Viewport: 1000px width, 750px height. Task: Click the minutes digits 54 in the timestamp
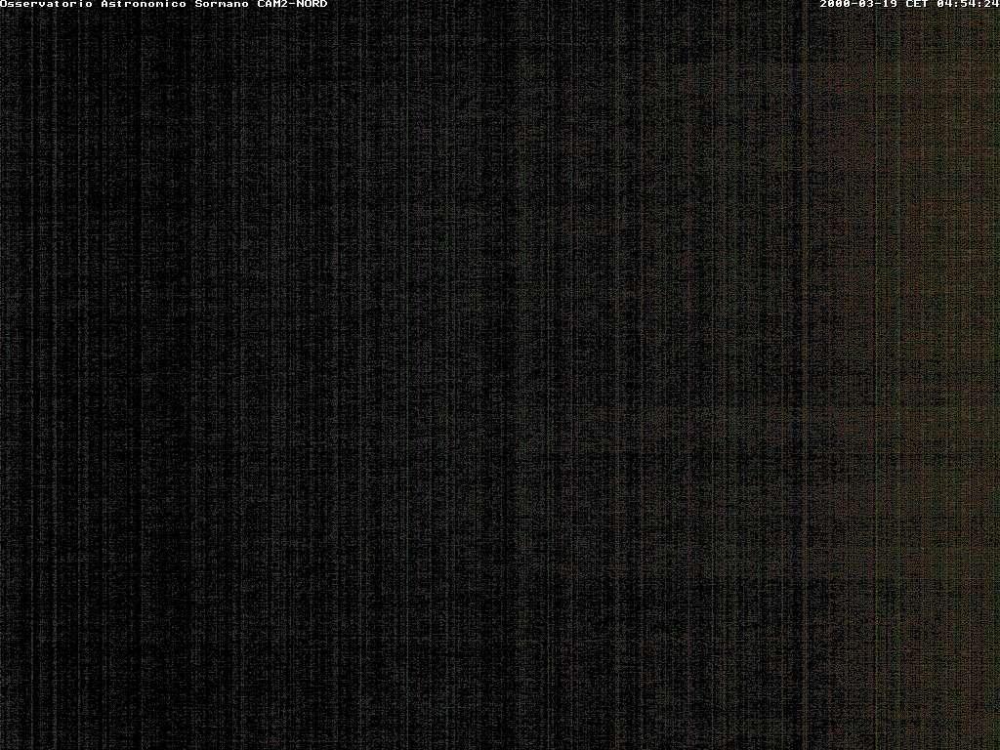[968, 5]
